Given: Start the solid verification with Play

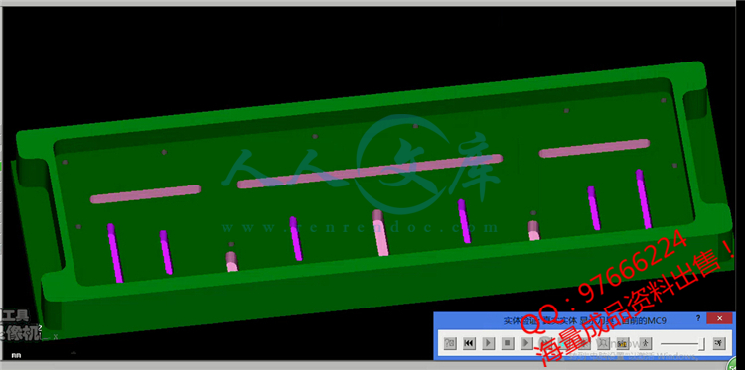Looking at the screenshot, I should [x=489, y=343].
